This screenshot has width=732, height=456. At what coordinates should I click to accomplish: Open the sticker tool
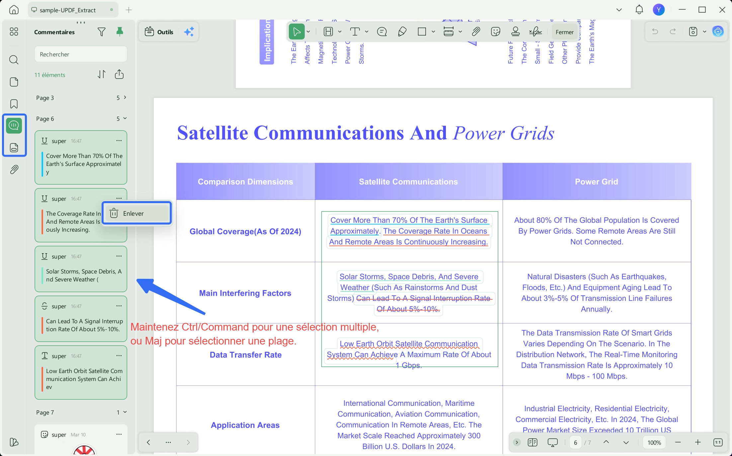tap(495, 32)
